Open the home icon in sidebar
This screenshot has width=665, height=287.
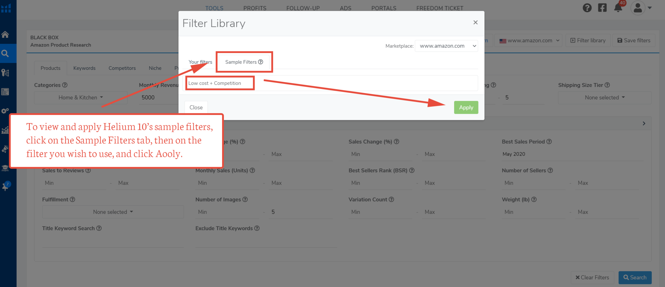(5, 34)
